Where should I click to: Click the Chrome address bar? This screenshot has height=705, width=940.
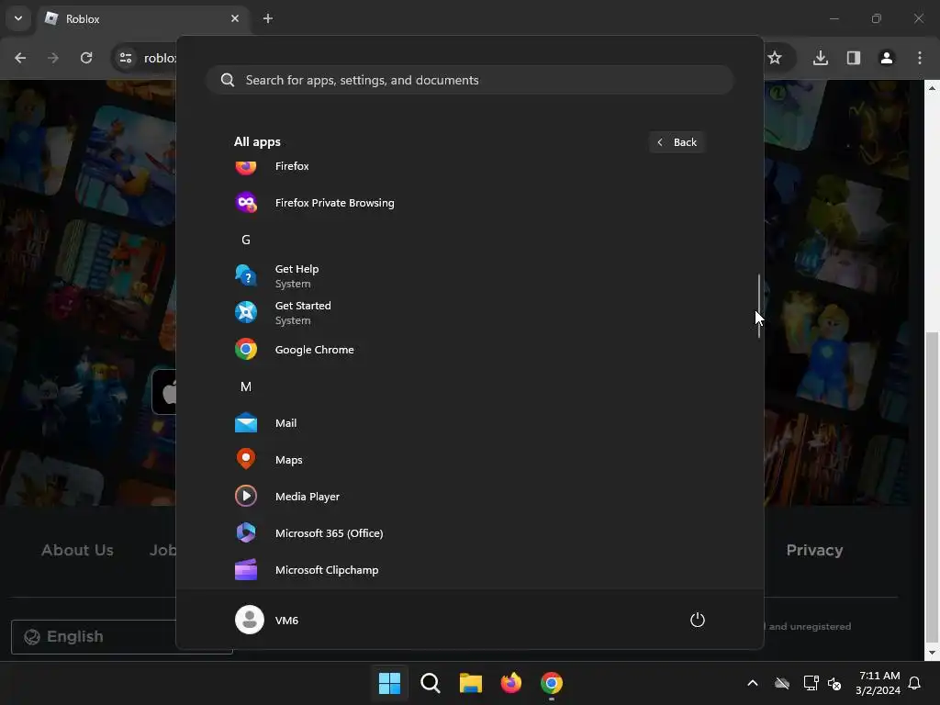[160, 58]
